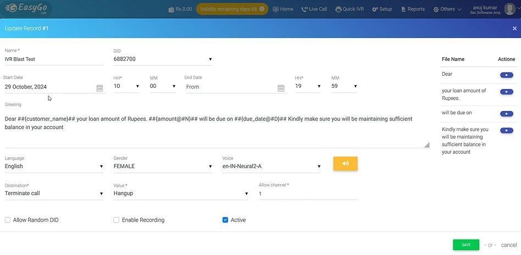Viewport: 521px width, 255px height.
Task: Open the start hour dropdown showing 10
Action: click(x=126, y=86)
